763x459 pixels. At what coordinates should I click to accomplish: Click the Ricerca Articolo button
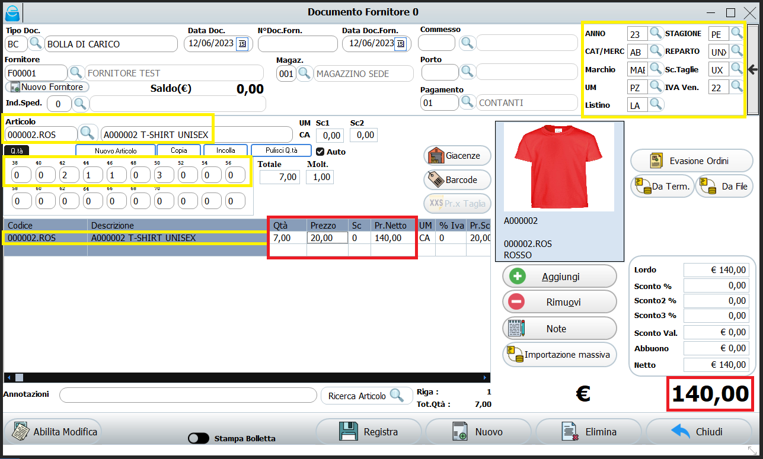366,395
